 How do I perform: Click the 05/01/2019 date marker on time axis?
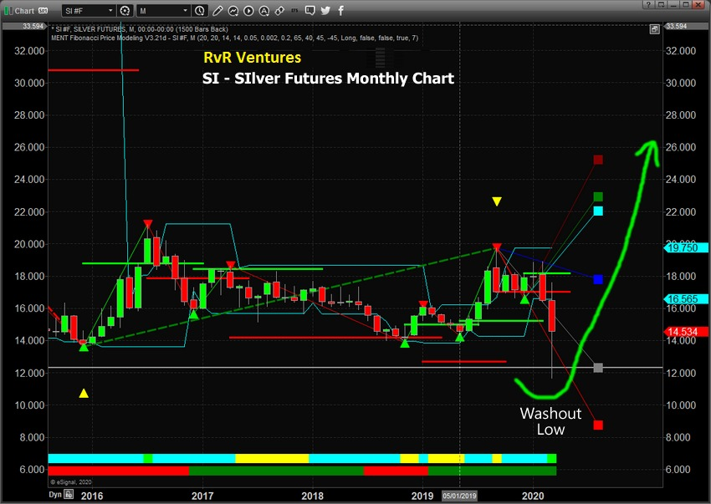(x=460, y=495)
